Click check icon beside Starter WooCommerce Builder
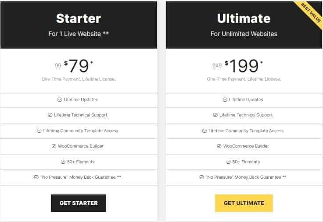Image resolution: width=323 pixels, height=222 pixels. coord(54,146)
